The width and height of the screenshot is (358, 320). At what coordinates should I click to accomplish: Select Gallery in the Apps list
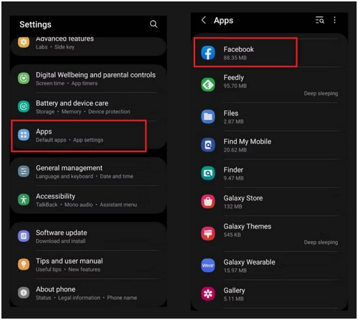click(270, 294)
